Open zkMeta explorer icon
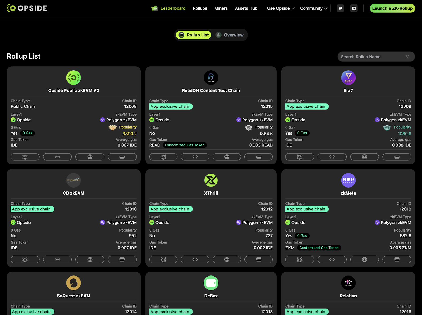 [397, 259]
